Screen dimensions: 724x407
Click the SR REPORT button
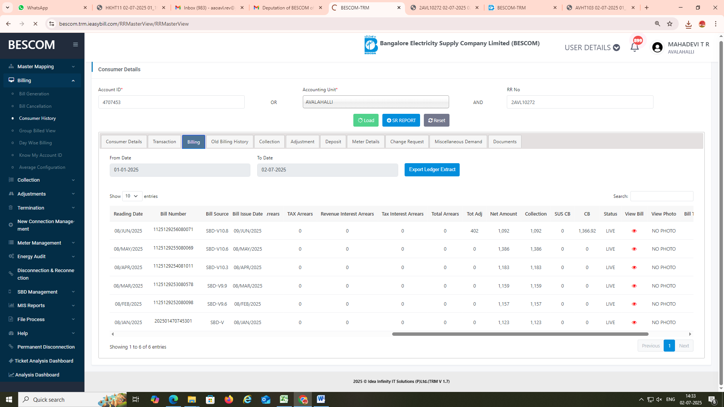[401, 121]
